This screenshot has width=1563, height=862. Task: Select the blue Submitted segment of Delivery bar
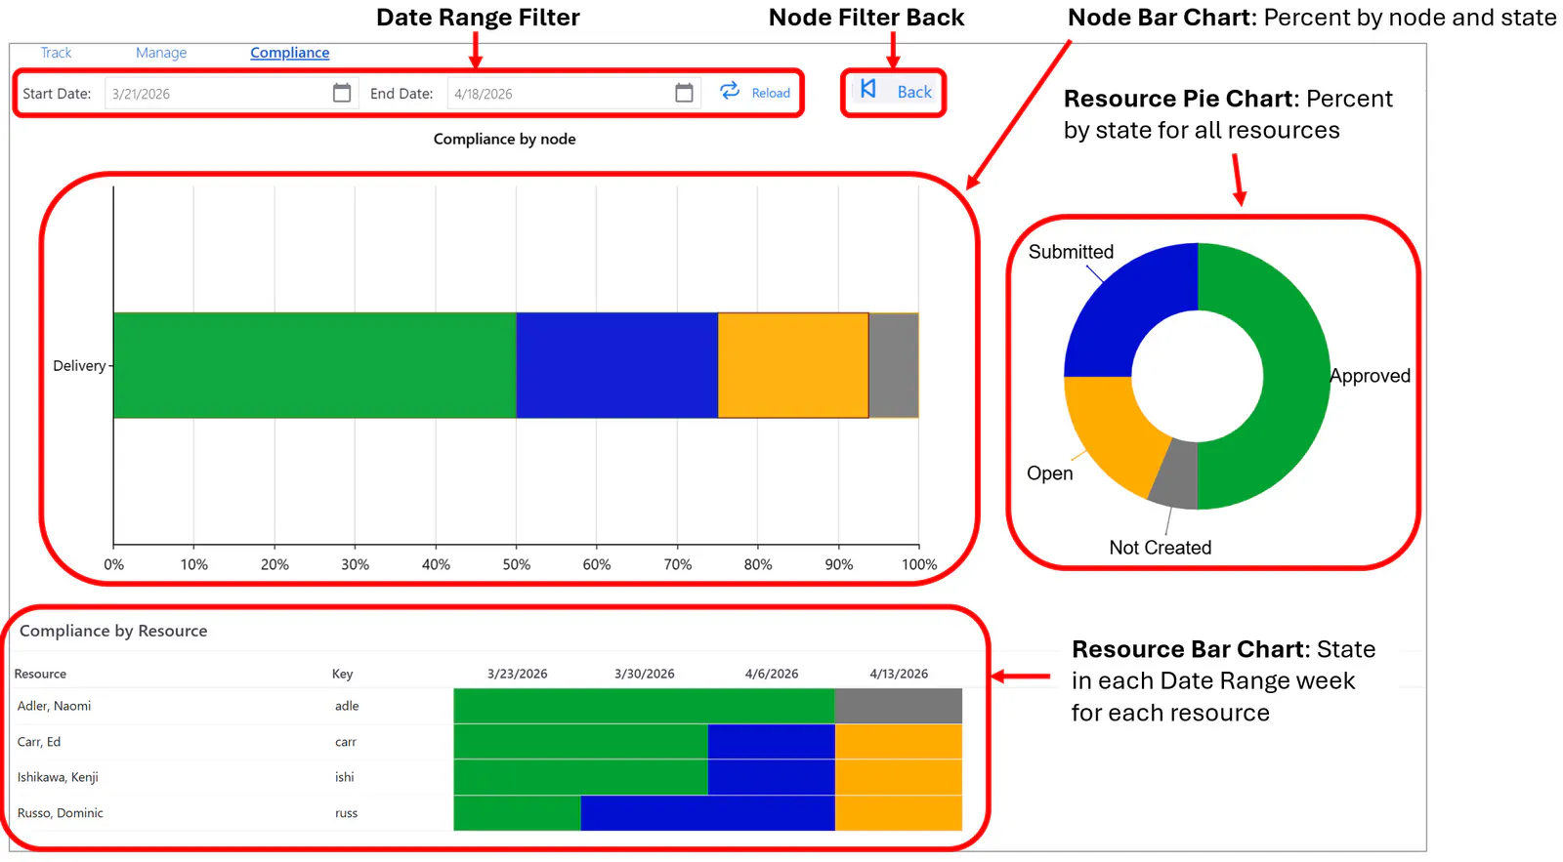click(x=616, y=365)
